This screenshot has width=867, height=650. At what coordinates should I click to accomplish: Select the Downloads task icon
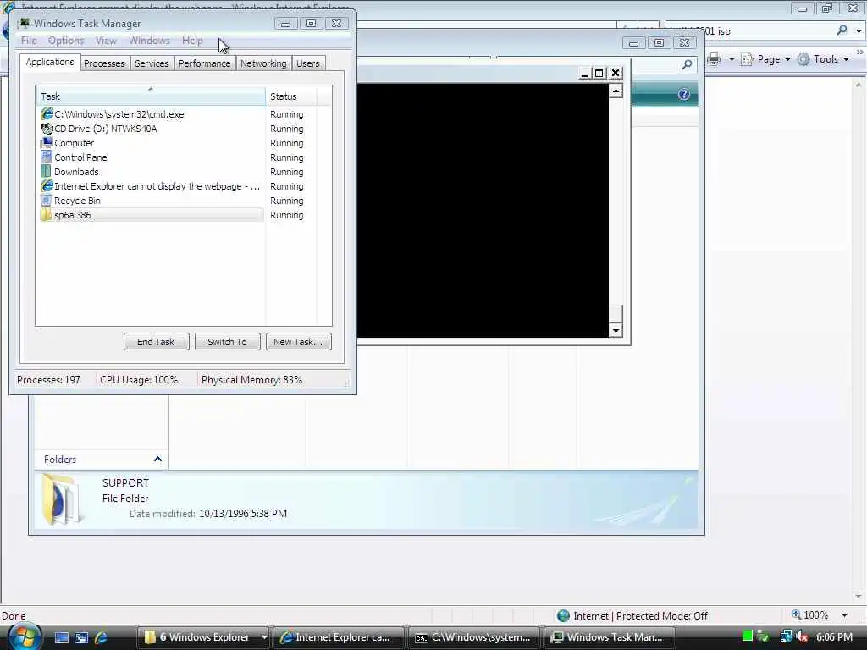(x=47, y=171)
